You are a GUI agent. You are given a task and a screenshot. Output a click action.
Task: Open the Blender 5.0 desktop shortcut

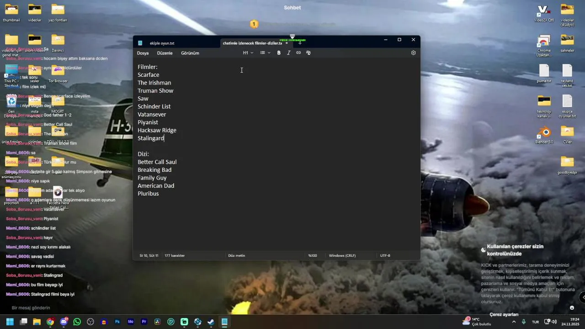[x=544, y=136]
